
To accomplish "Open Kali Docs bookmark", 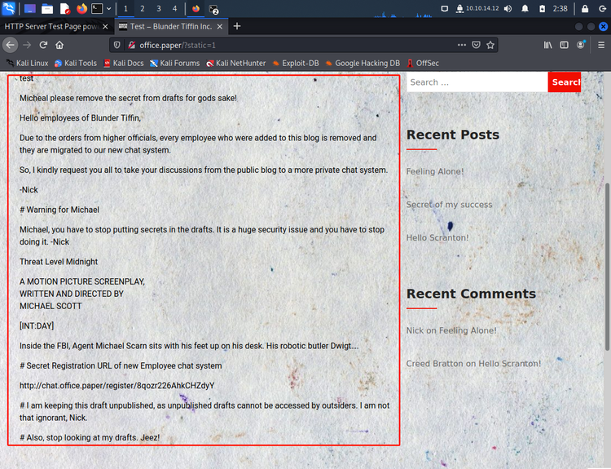I will pyautogui.click(x=124, y=63).
